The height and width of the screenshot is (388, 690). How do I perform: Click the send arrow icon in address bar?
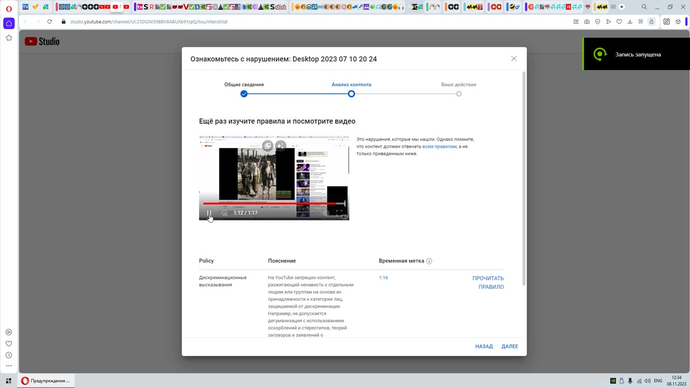tap(609, 22)
